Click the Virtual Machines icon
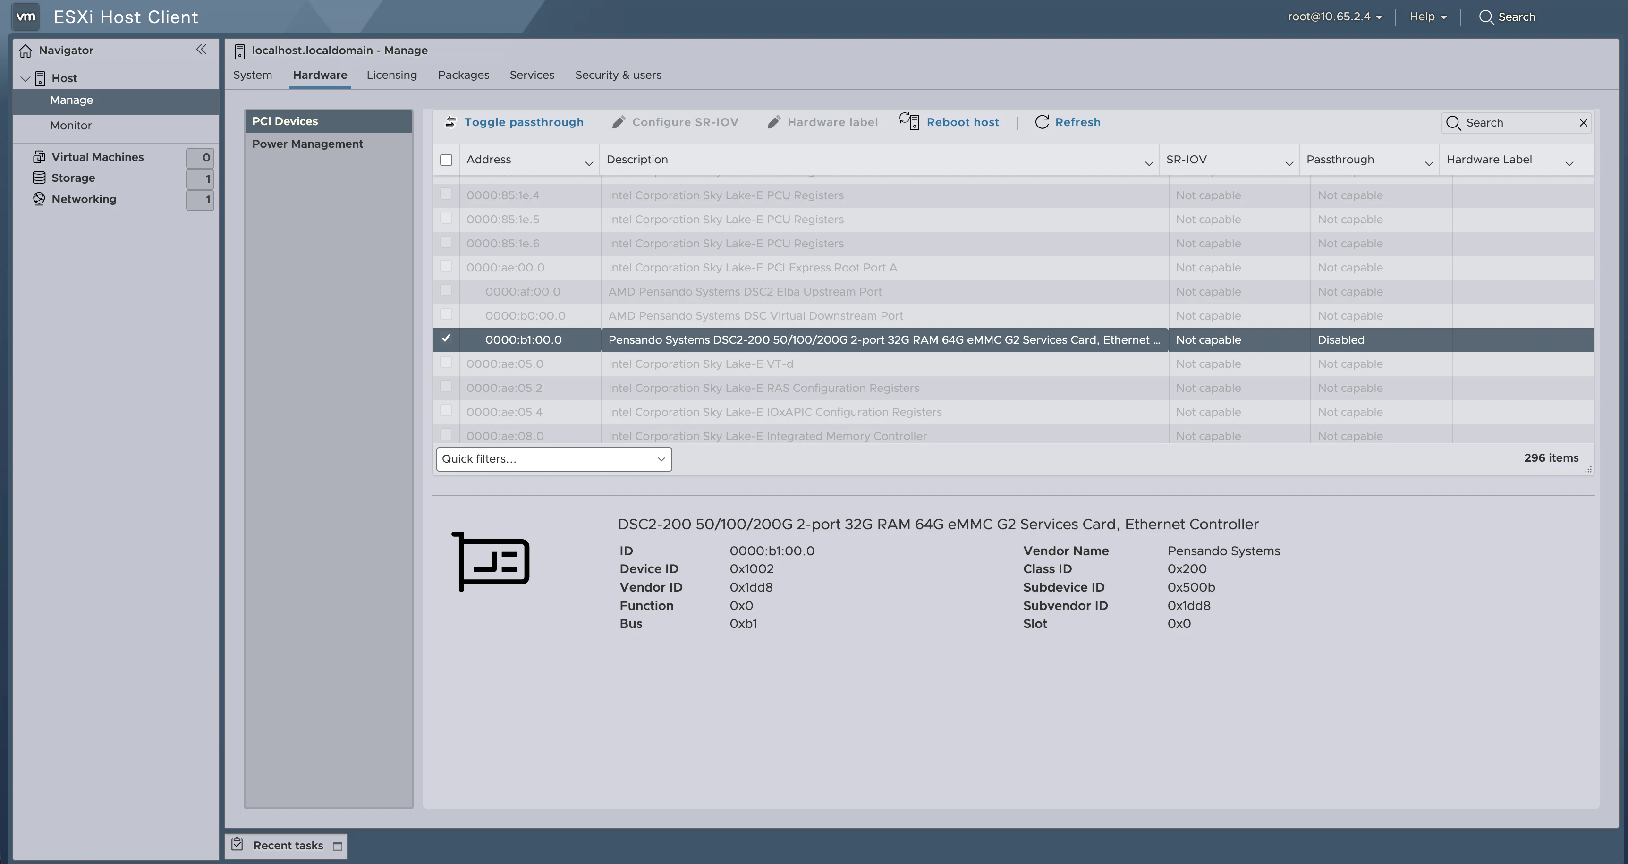This screenshot has height=864, width=1628. click(39, 157)
